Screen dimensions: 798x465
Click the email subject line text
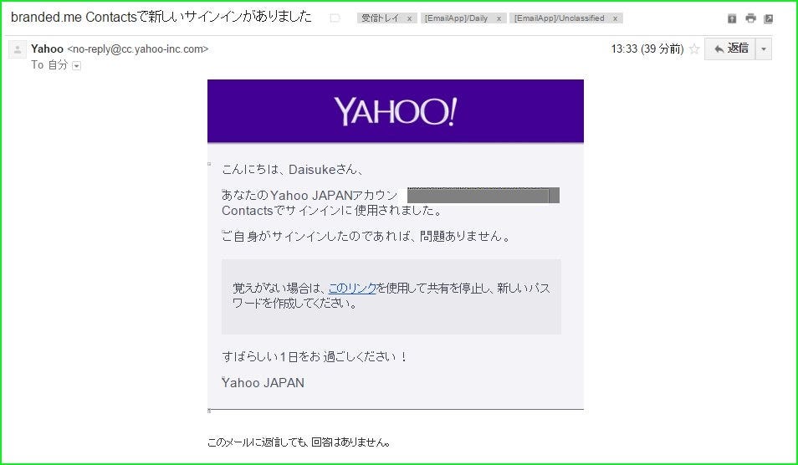(161, 17)
